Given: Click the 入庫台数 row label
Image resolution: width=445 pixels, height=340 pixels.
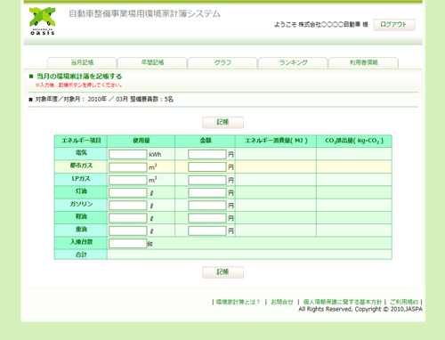Looking at the screenshot, I should [81, 242].
